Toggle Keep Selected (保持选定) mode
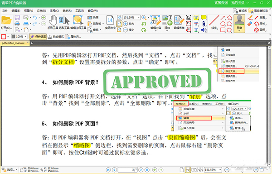This screenshot has height=174, width=272. (38, 37)
